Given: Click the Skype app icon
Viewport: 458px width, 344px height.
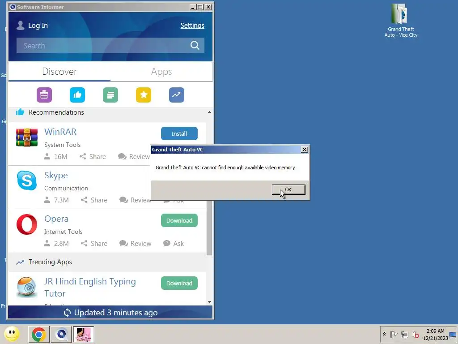Looking at the screenshot, I should click(26, 181).
